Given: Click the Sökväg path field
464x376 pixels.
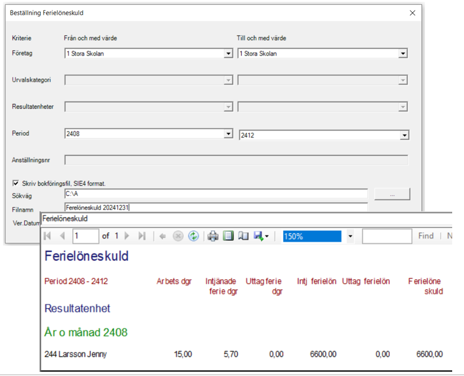Looking at the screenshot, I should (216, 194).
